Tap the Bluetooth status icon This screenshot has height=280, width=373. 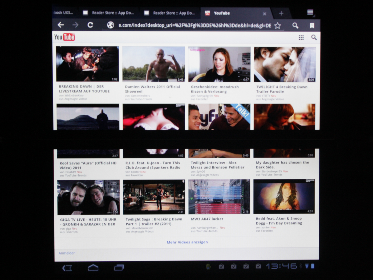(x=301, y=266)
